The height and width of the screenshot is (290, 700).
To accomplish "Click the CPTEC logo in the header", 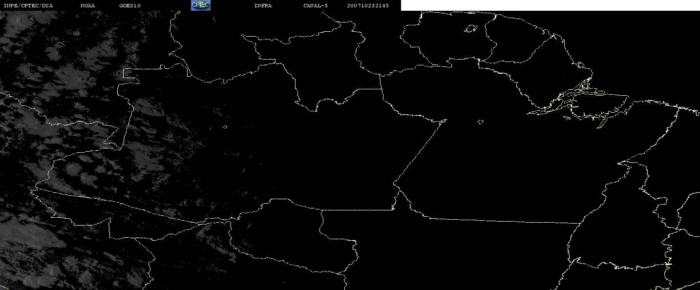I will click(200, 5).
